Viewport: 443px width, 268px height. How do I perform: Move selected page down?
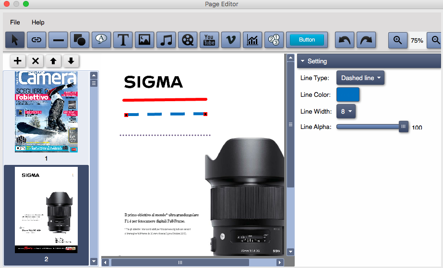coord(71,61)
